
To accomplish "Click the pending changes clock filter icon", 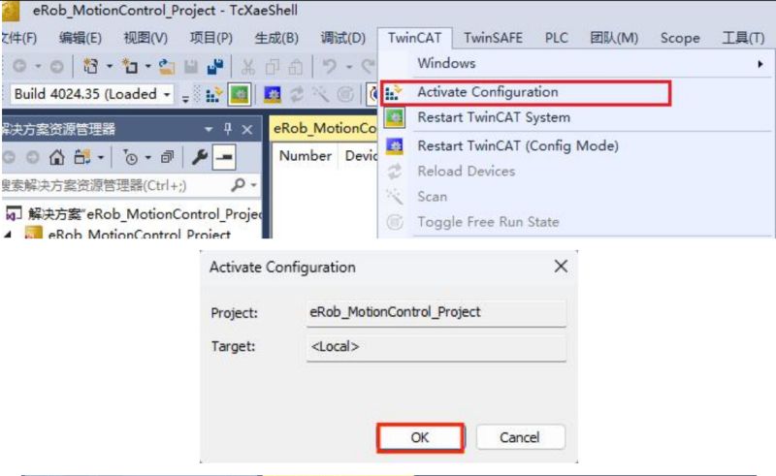I will point(131,157).
